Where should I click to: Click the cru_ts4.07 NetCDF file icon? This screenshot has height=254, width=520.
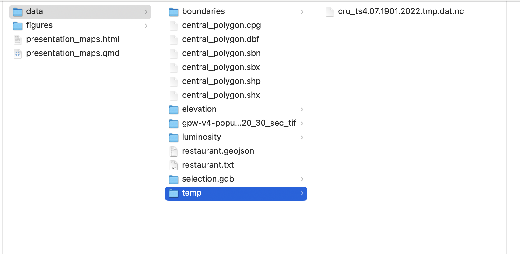[x=330, y=12]
